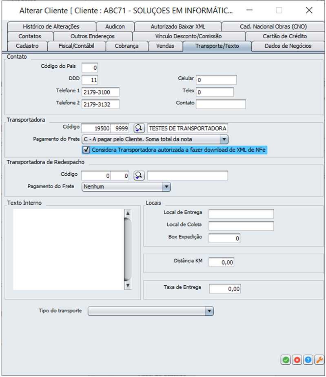Click the orange wrench settings icon
The height and width of the screenshot is (377, 326).
pos(319,359)
